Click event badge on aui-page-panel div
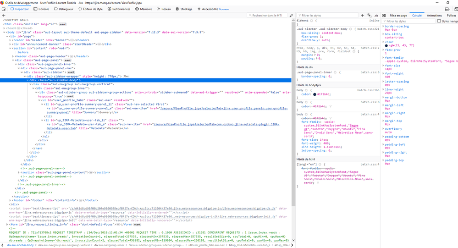The image size is (458, 248). 67,60
